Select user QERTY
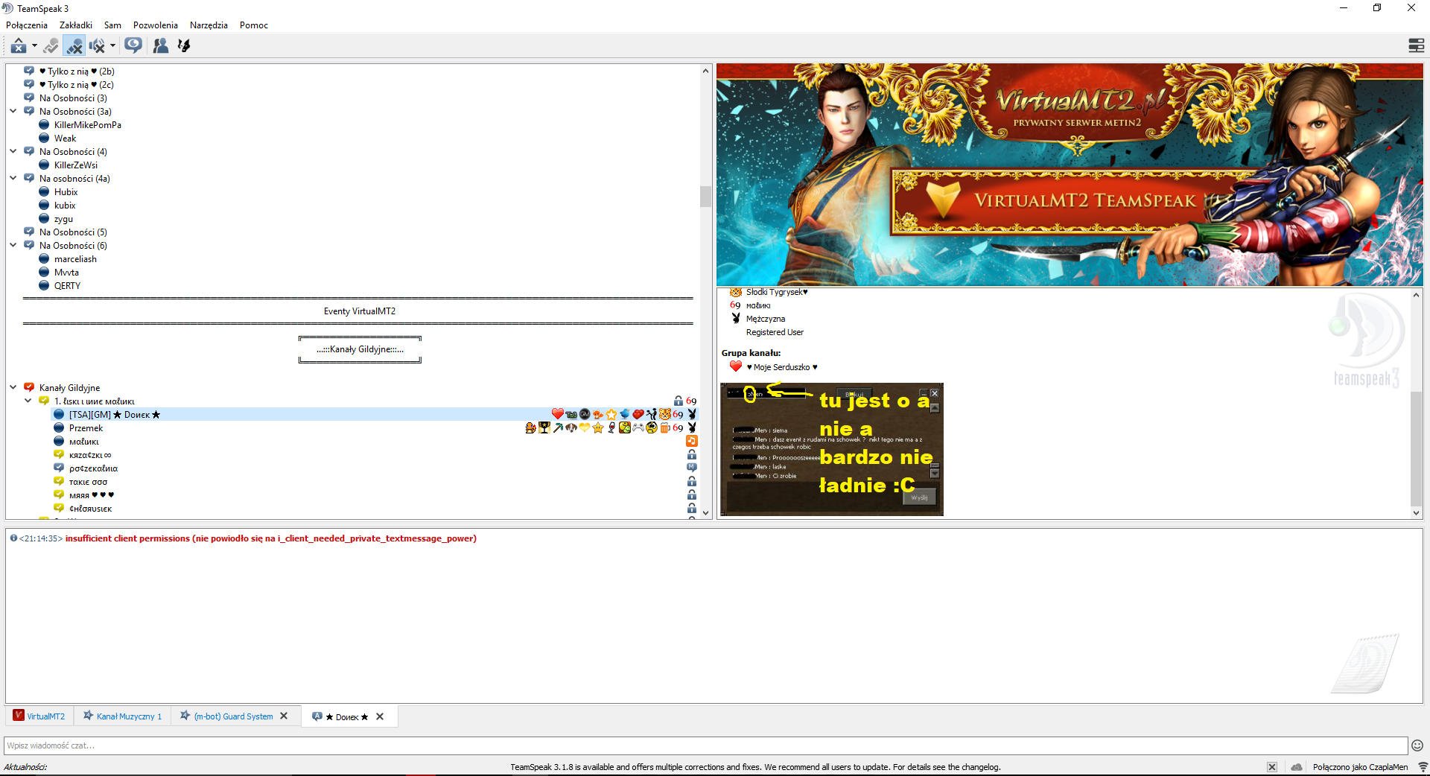The image size is (1430, 776). [67, 286]
